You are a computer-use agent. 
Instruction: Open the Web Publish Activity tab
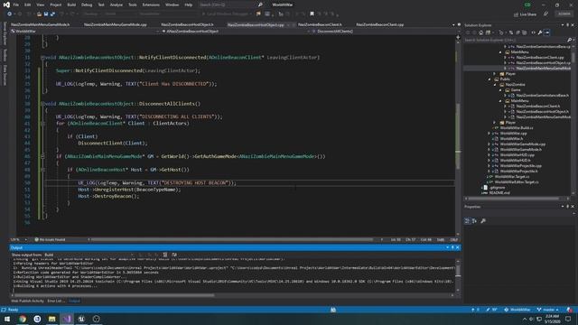[27, 301]
